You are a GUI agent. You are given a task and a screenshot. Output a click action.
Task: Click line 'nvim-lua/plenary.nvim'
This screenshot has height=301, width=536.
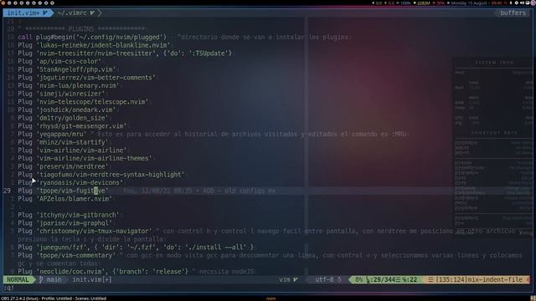point(69,85)
